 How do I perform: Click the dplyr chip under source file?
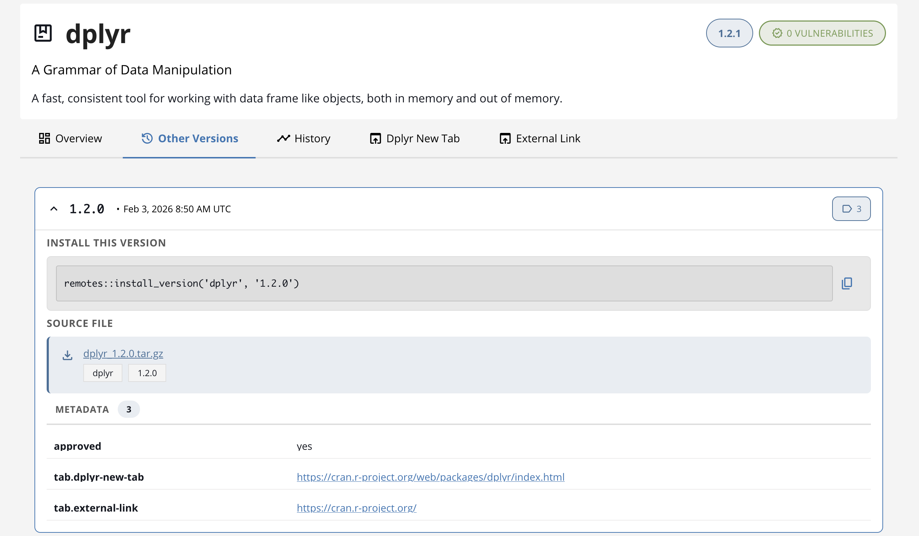tap(103, 373)
